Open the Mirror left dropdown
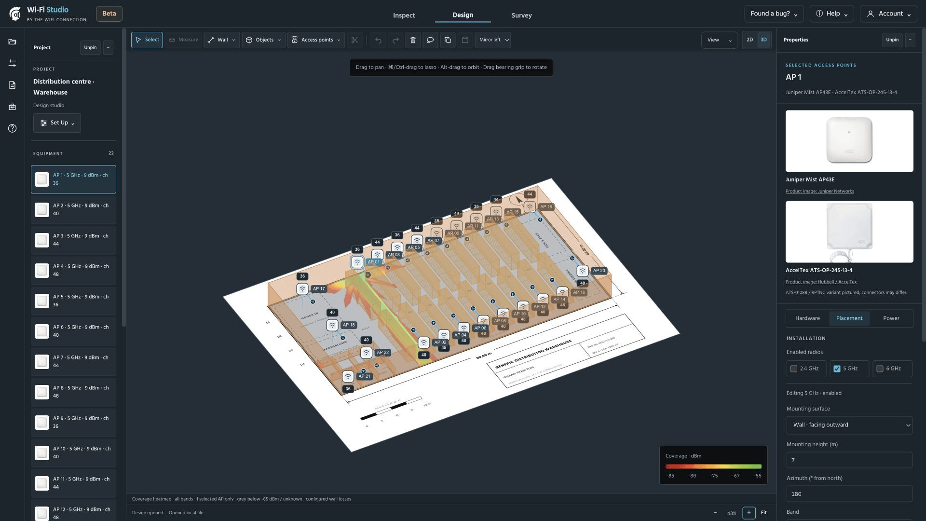The height and width of the screenshot is (521, 926). pos(493,40)
